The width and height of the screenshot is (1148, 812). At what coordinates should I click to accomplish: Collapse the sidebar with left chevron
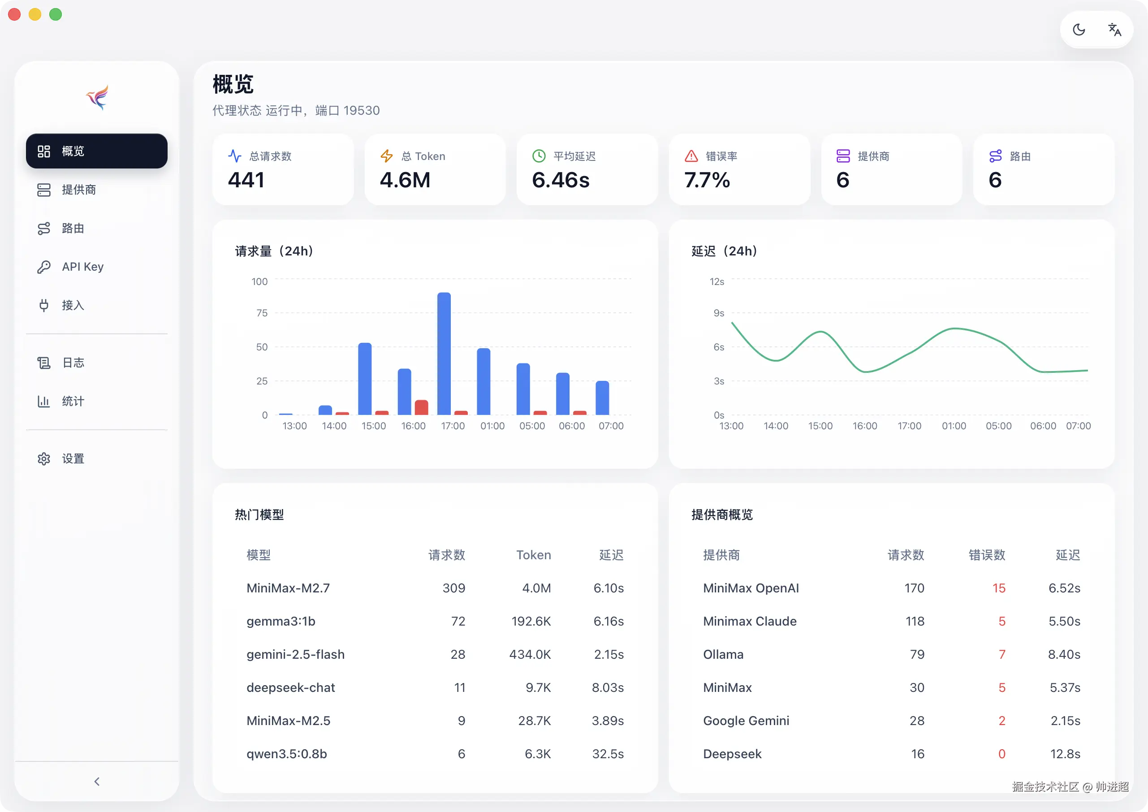coord(97,781)
